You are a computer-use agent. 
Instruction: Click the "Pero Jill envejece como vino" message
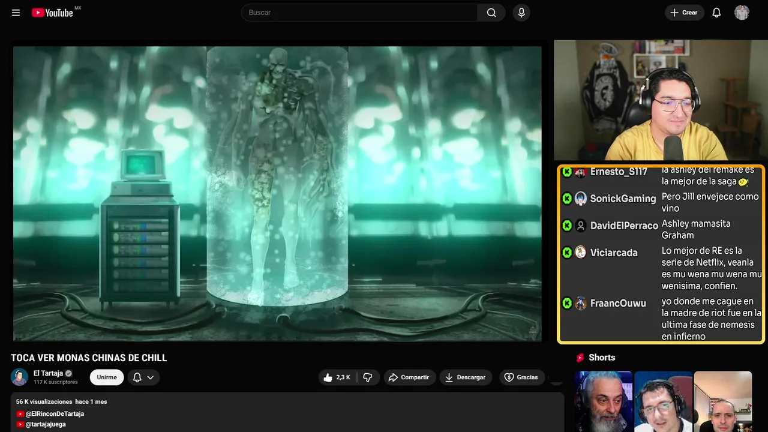(710, 202)
